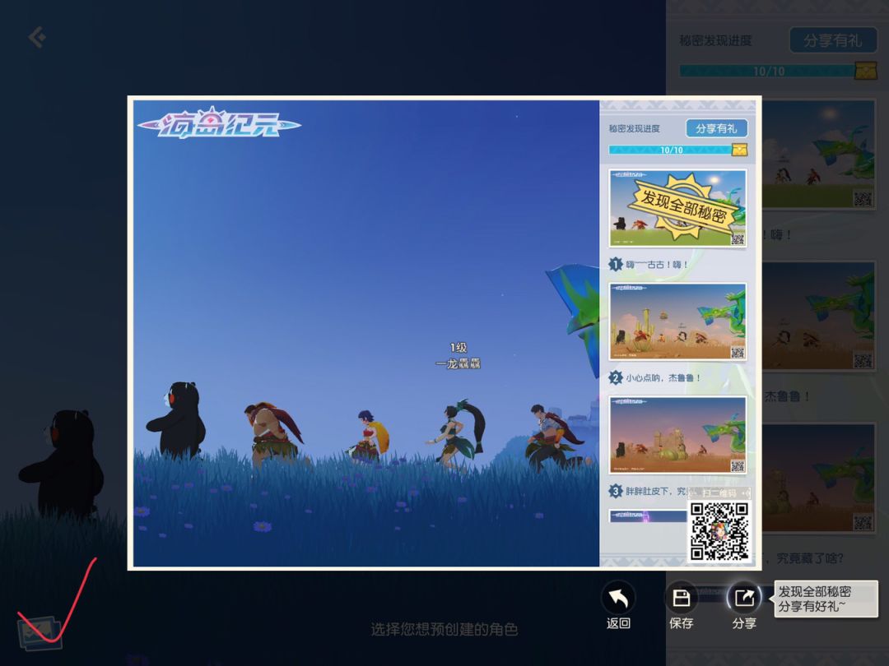Click the number 2 badge icon
This screenshot has height=666, width=889.
(x=616, y=377)
